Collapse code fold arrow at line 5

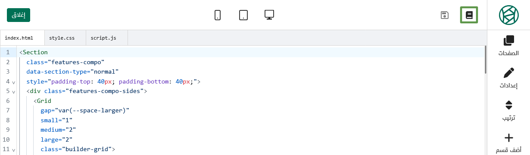coord(13,92)
